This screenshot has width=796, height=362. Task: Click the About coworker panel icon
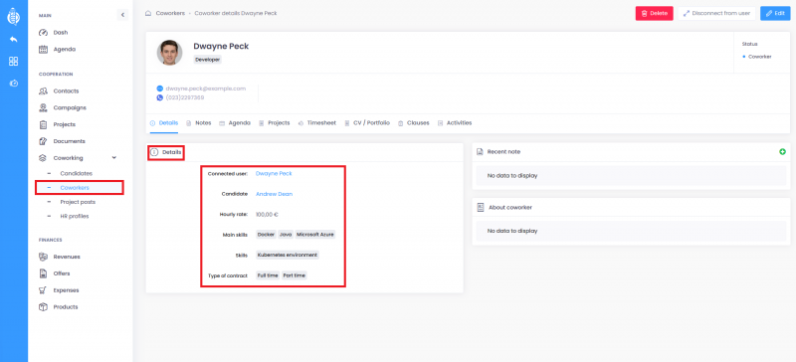click(481, 208)
